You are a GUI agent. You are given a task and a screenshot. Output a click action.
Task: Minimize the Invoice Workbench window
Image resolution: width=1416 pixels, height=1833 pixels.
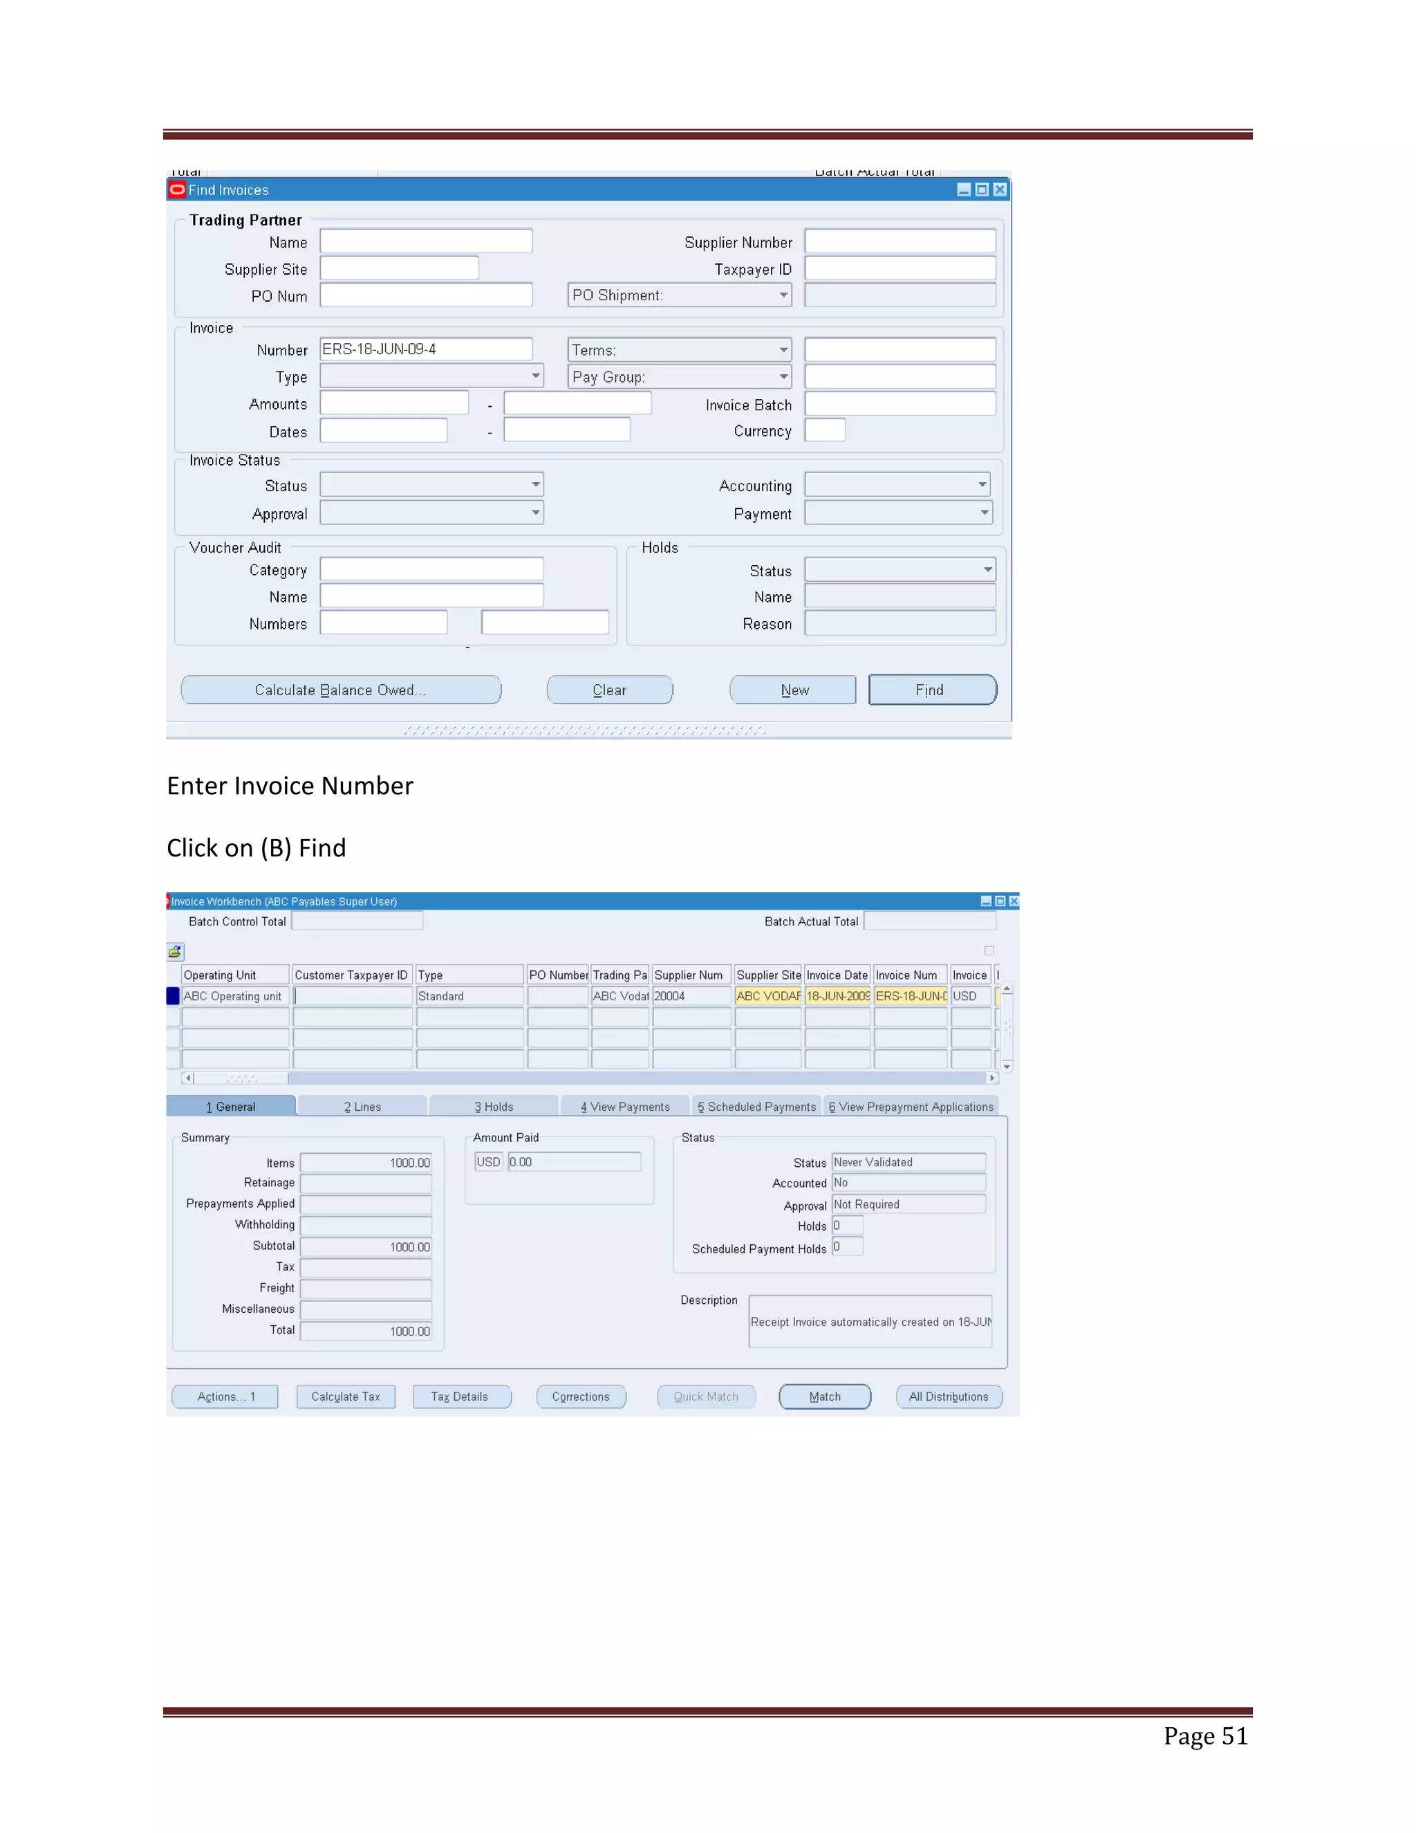click(987, 901)
